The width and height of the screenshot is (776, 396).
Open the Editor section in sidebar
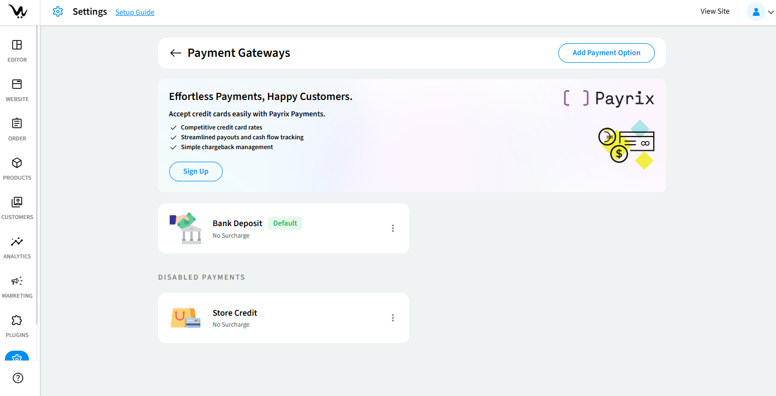coord(17,45)
